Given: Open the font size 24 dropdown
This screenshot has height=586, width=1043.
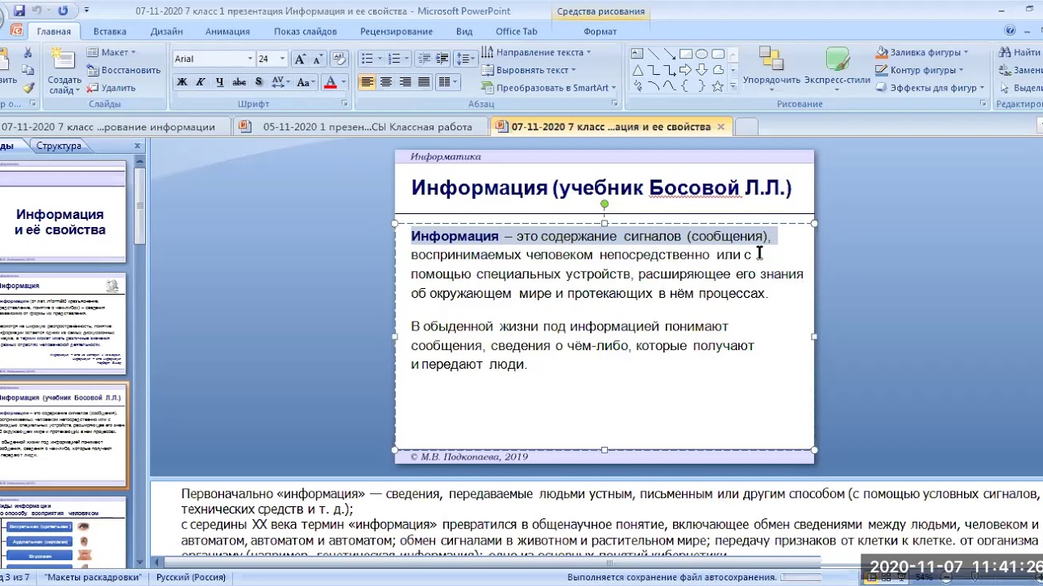Looking at the screenshot, I should coord(282,59).
